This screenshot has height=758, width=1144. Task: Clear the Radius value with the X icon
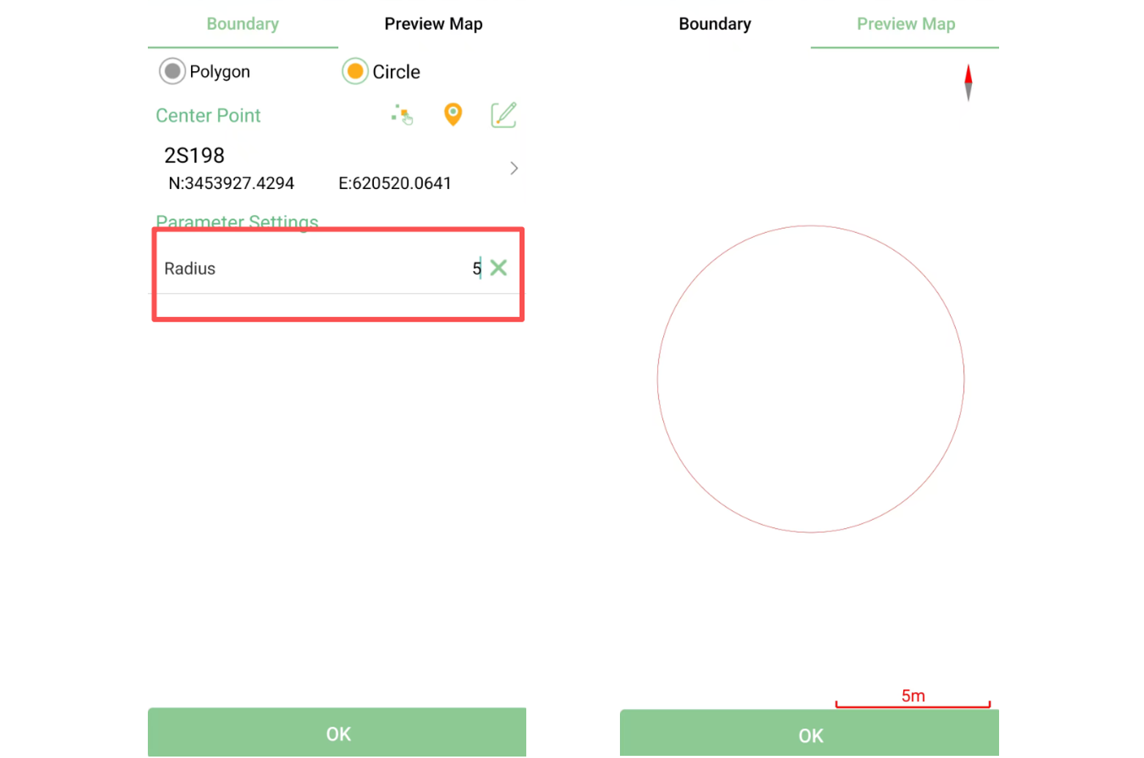(498, 267)
